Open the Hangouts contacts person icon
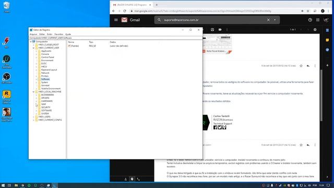 (126, 179)
